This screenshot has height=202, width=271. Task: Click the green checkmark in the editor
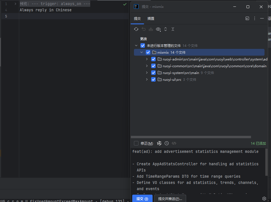pyautogui.click(x=125, y=4)
